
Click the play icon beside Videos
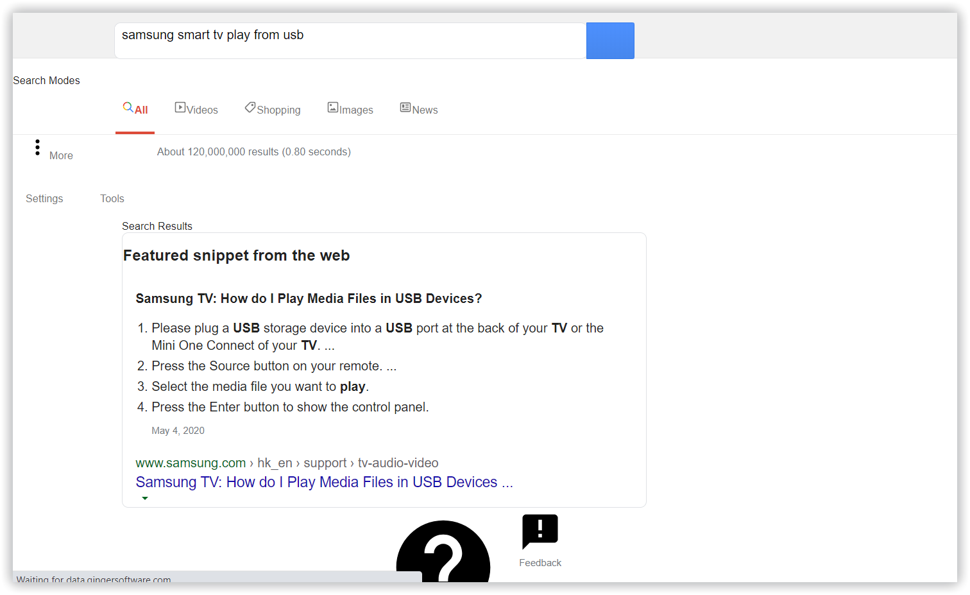180,107
